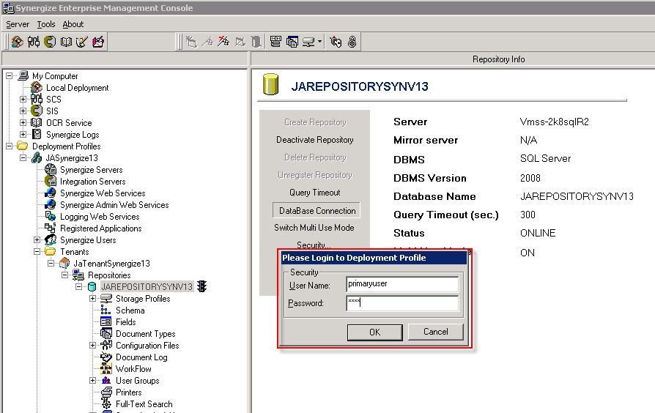
Task: Click the network computer toolbar icon
Action: click(308, 42)
